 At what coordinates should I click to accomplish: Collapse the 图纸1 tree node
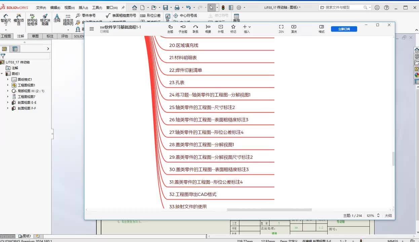point(2,74)
